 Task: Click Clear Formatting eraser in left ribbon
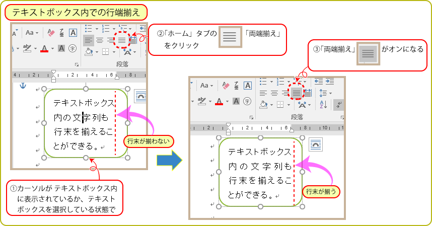[50, 33]
